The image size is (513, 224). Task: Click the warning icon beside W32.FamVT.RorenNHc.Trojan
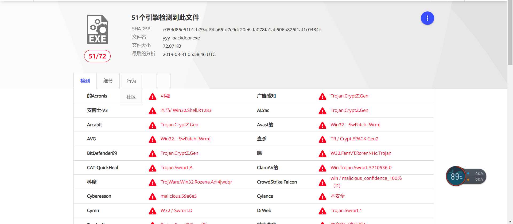tap(322, 154)
